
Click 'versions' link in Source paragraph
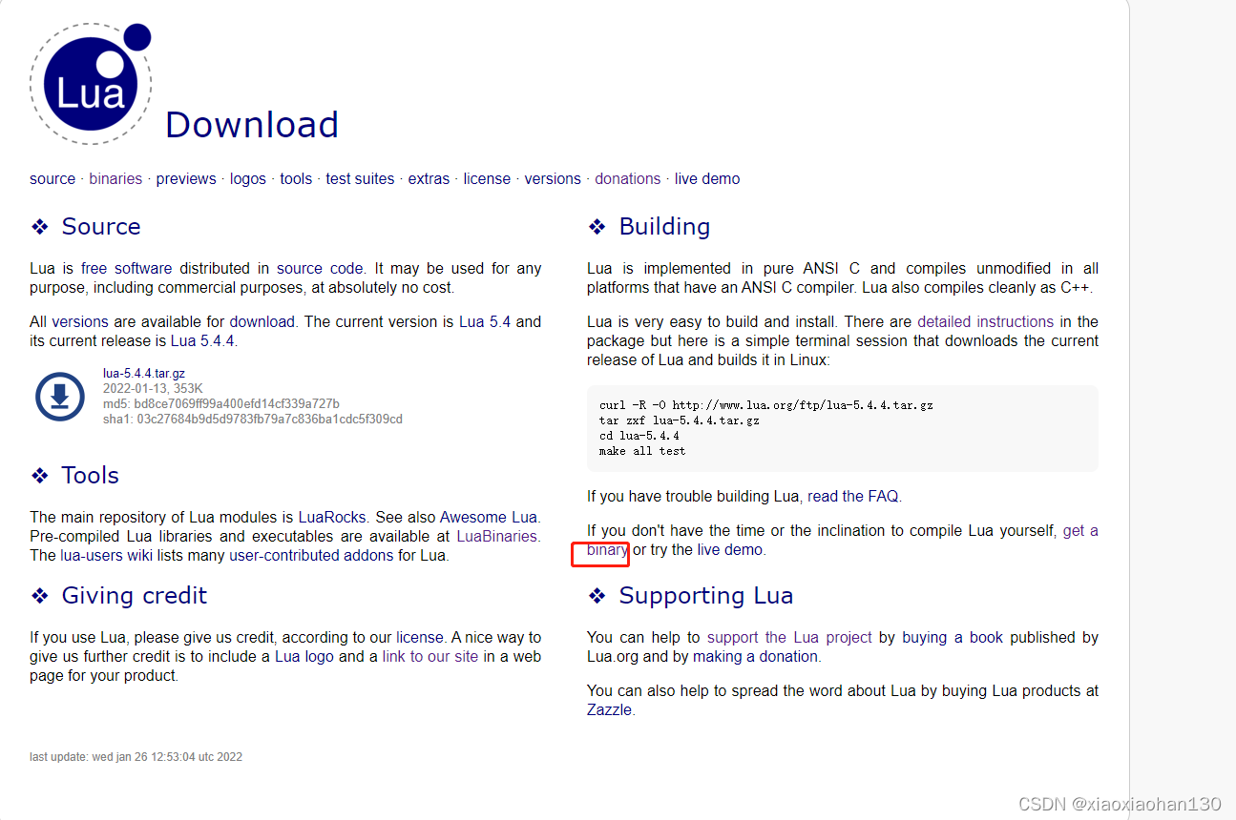80,321
